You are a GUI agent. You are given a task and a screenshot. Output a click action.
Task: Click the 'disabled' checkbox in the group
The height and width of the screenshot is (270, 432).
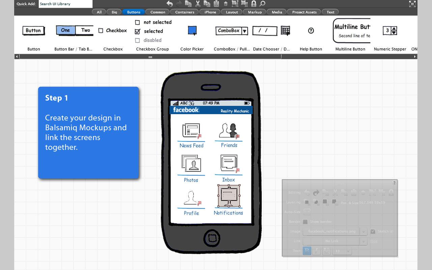pyautogui.click(x=137, y=40)
